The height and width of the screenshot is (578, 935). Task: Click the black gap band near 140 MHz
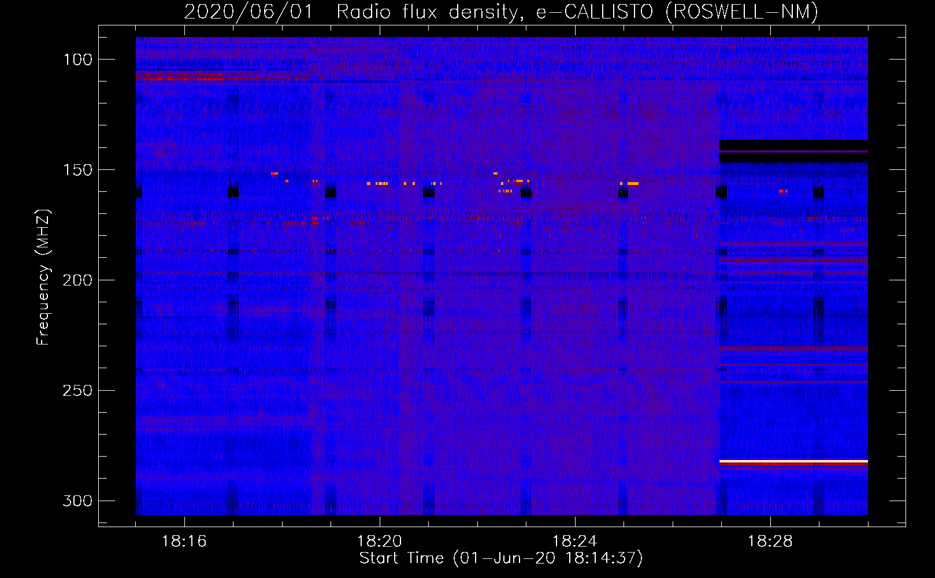[793, 151]
